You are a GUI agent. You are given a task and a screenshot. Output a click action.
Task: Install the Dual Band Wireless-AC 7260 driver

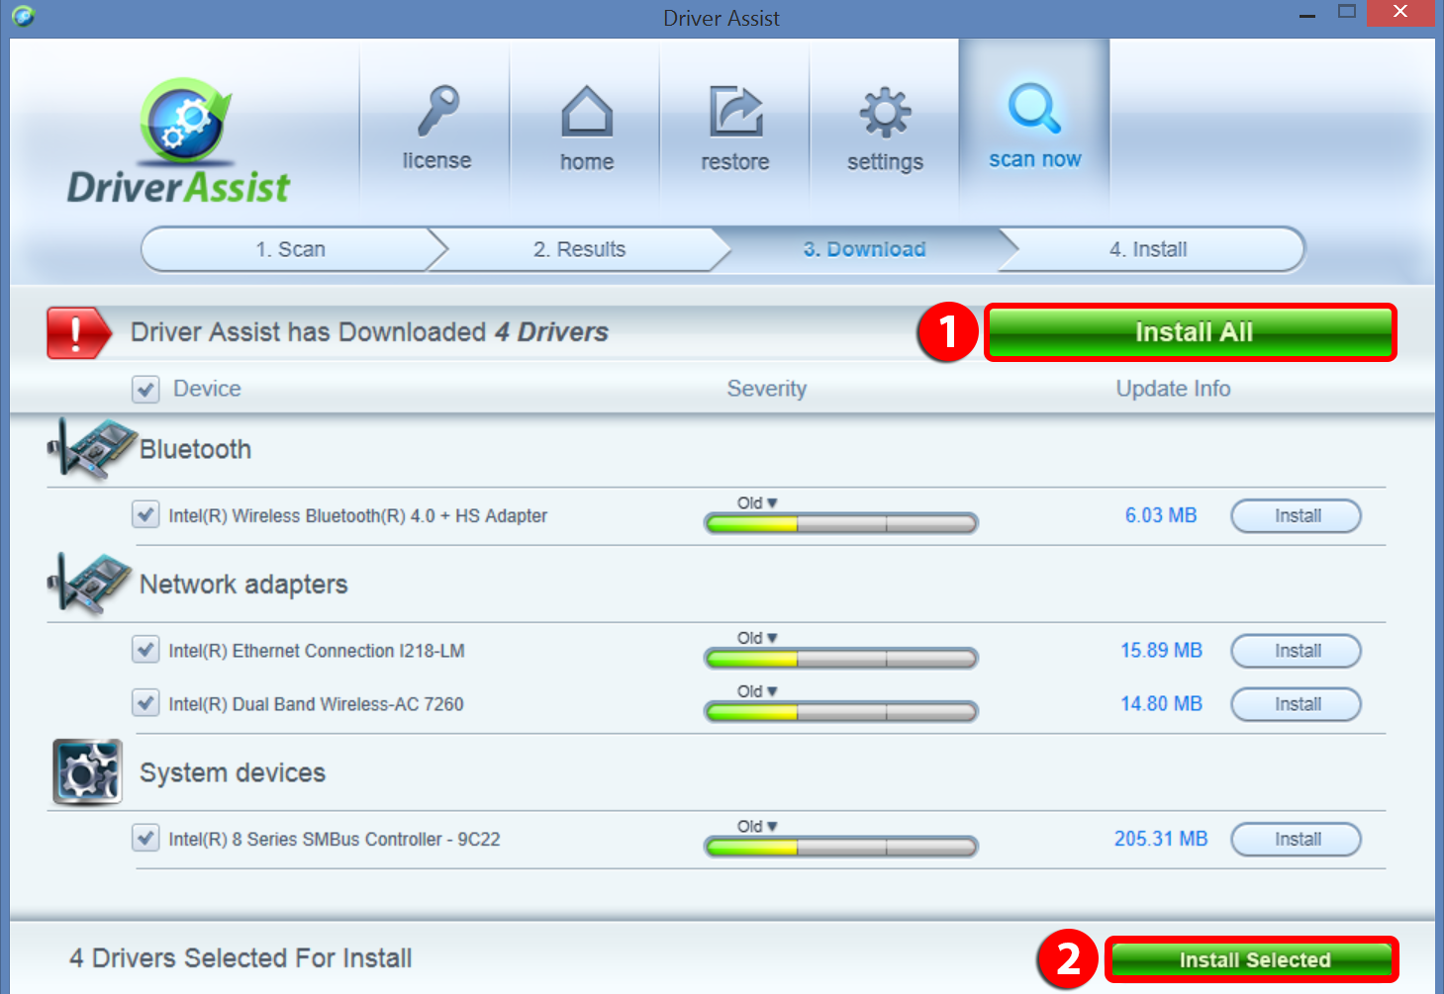click(x=1297, y=704)
